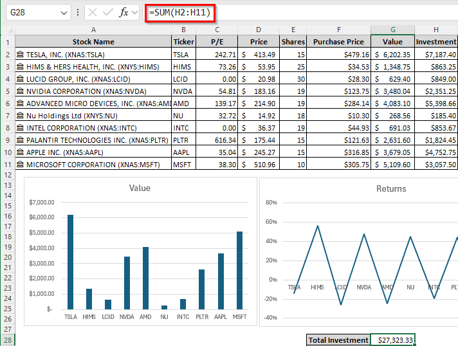Select column C header
The width and height of the screenshot is (458, 346).
[217, 30]
